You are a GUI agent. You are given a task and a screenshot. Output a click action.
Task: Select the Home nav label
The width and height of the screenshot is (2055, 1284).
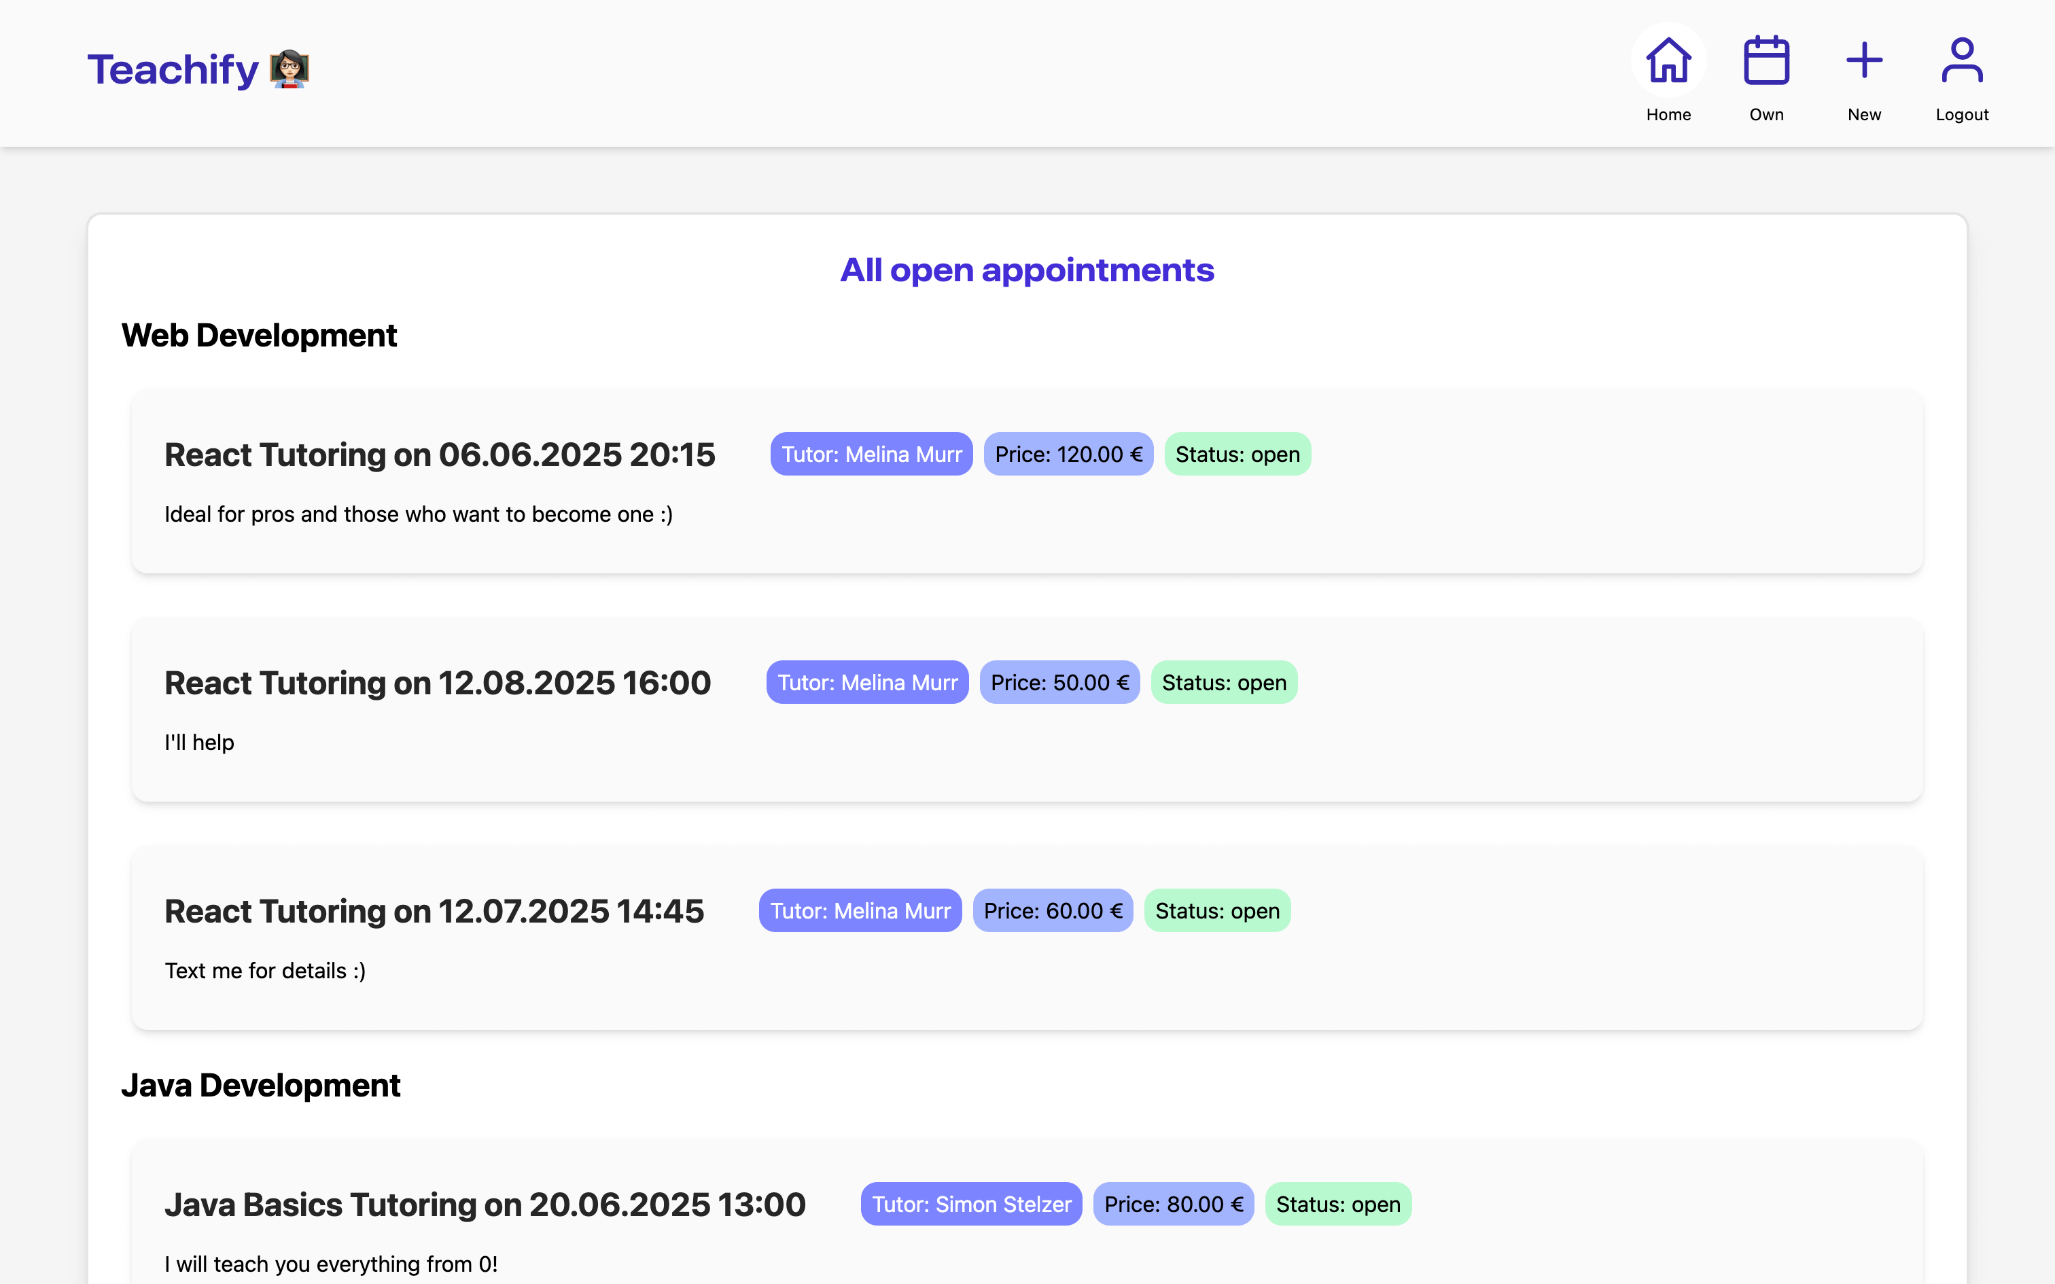tap(1668, 115)
